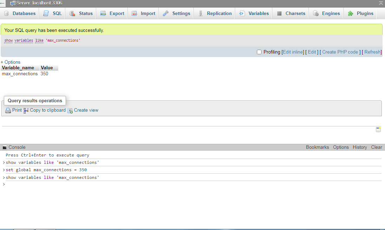Click Create PHP code link

point(340,52)
